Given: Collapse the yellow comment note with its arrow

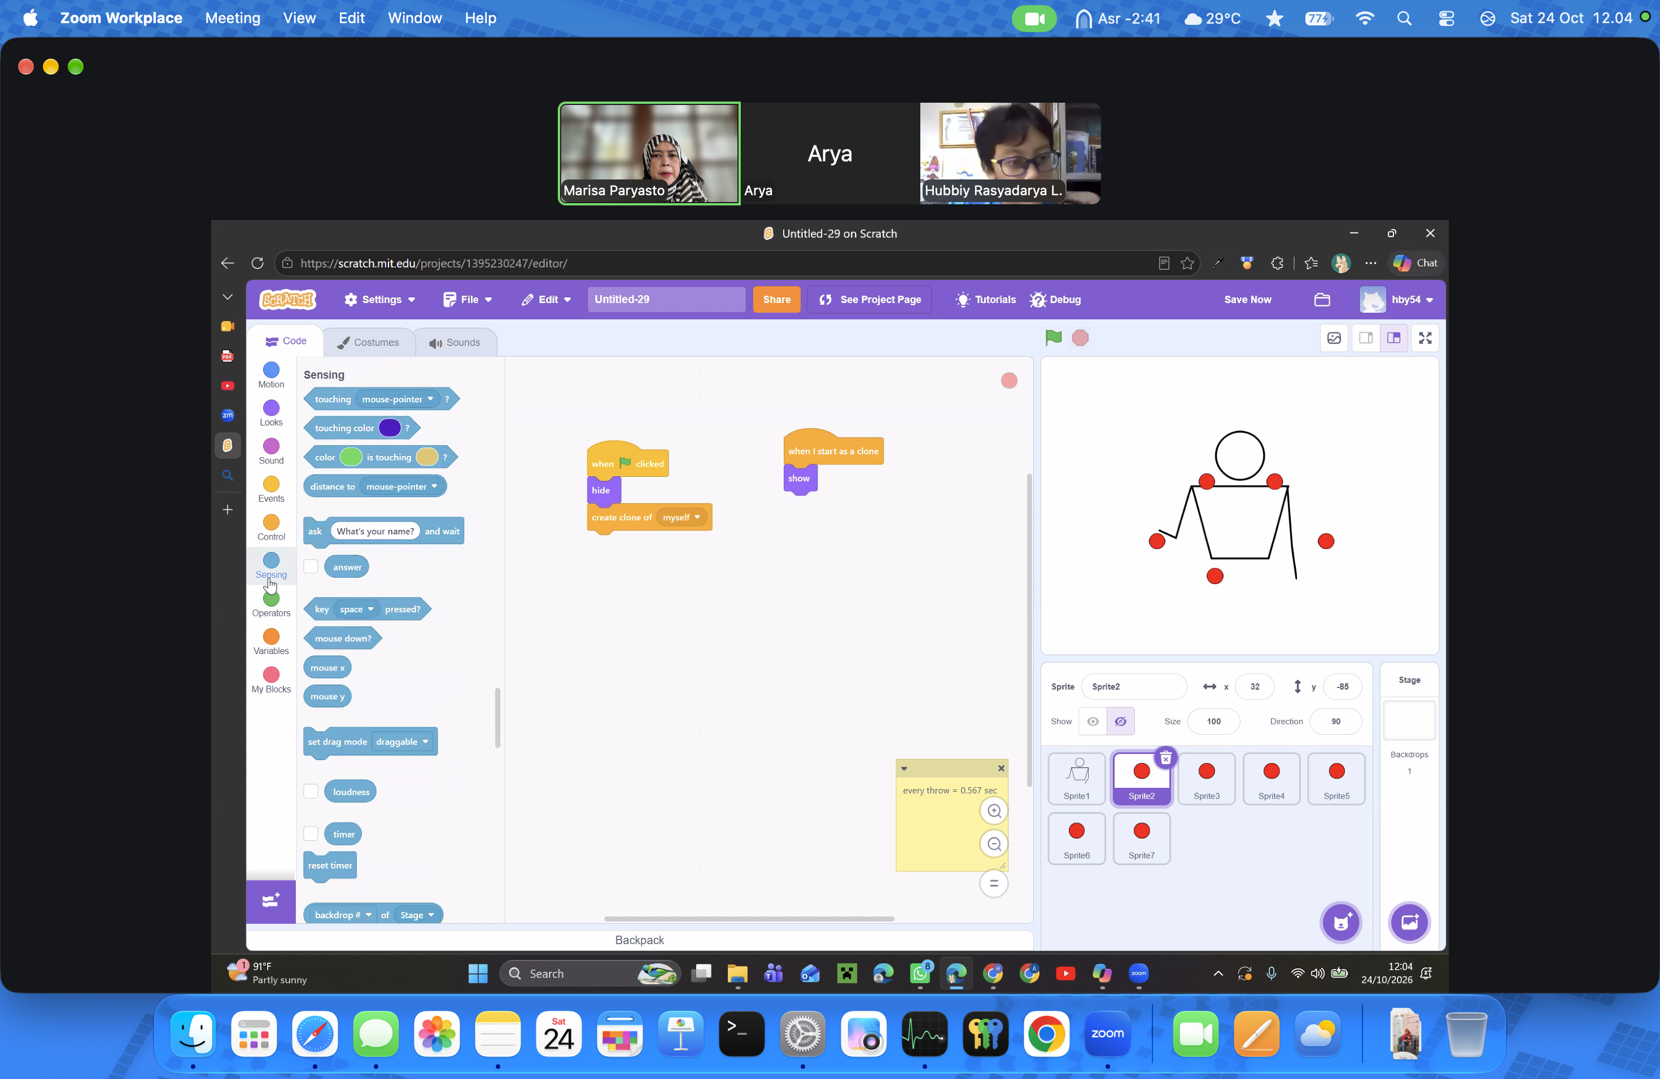Looking at the screenshot, I should [904, 768].
